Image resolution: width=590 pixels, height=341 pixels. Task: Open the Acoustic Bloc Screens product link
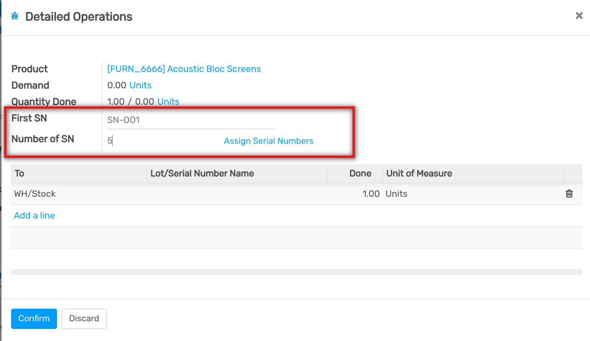click(x=184, y=69)
